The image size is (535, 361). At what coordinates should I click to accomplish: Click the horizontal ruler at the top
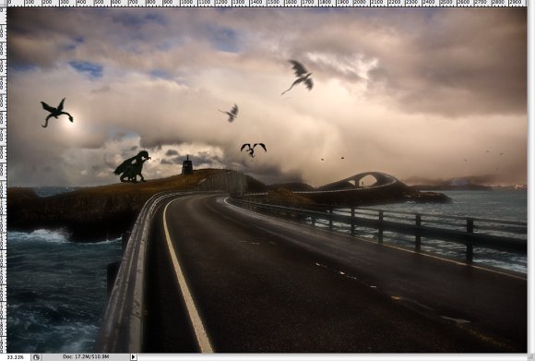[267, 3]
